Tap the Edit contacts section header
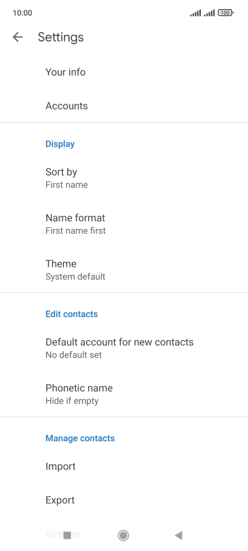Viewport: 248px width, 551px height. [x=71, y=314]
